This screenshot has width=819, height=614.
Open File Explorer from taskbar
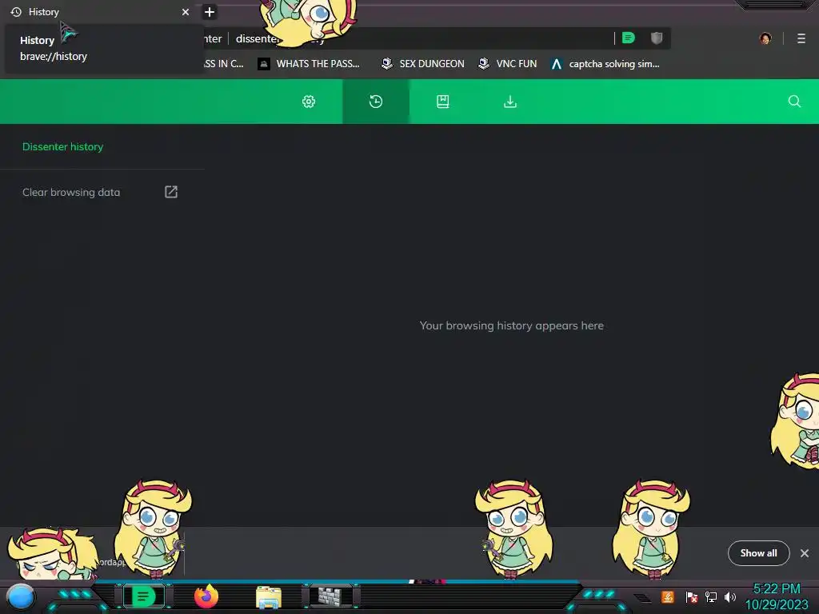pos(269,596)
